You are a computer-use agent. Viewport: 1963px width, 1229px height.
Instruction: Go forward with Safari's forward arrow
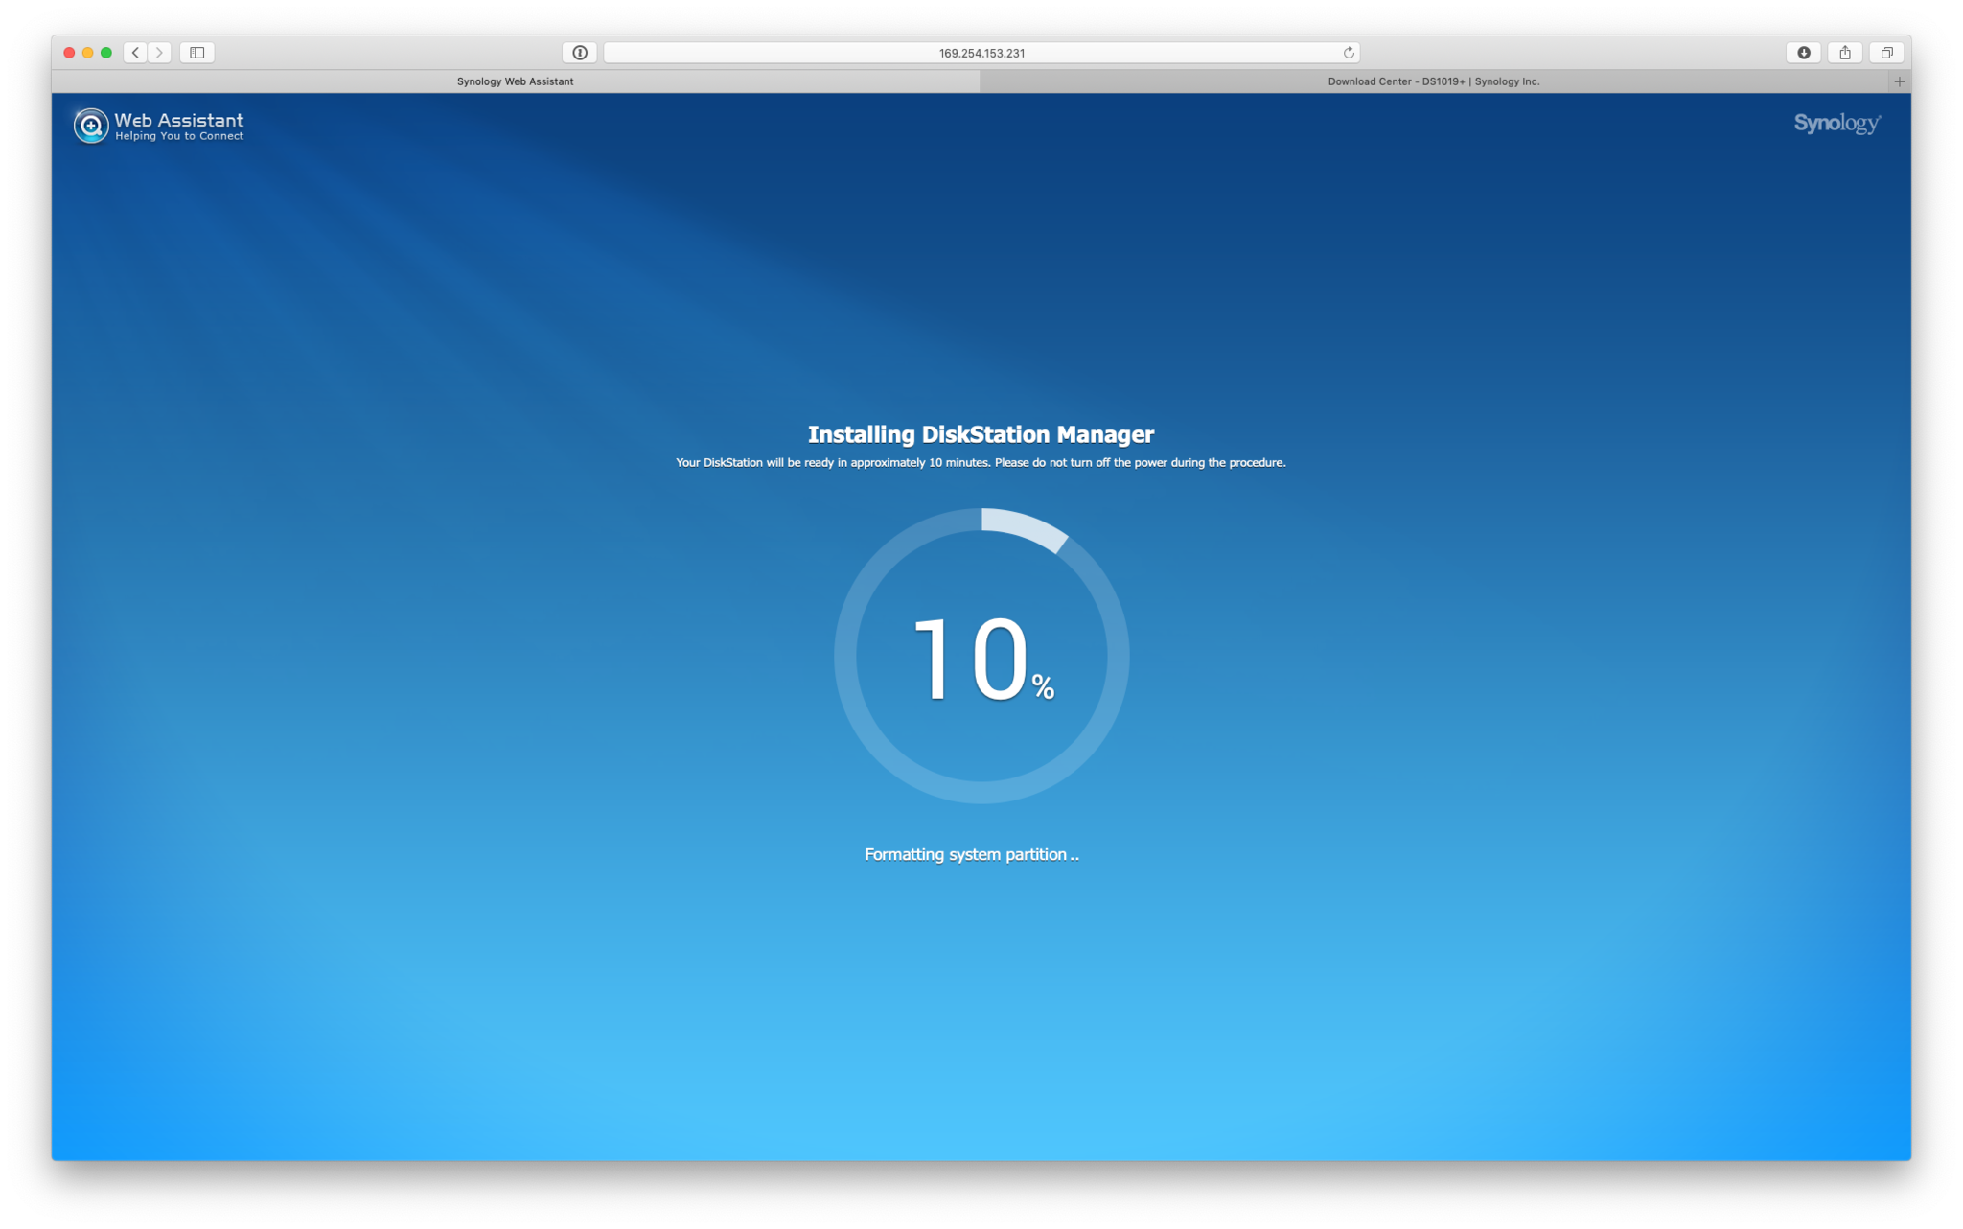point(160,53)
